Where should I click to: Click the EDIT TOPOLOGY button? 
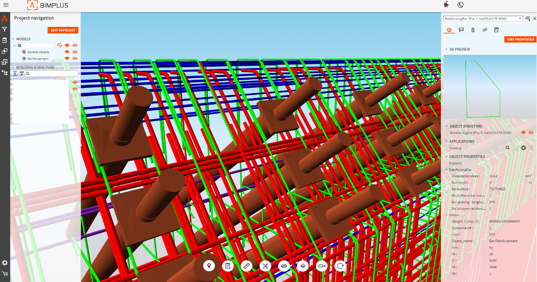pos(63,30)
